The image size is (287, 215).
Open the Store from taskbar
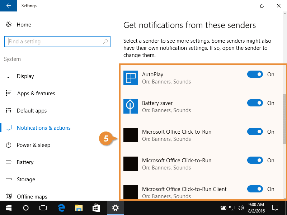(x=96, y=208)
